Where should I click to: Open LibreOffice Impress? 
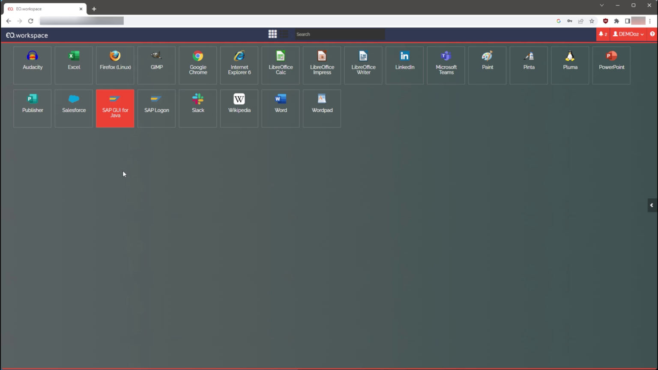(x=322, y=66)
